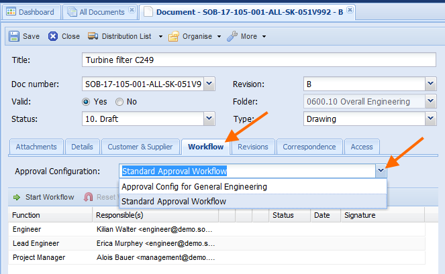This screenshot has height=274, width=445.
Task: Select the Engineer function cell
Action: point(50,229)
